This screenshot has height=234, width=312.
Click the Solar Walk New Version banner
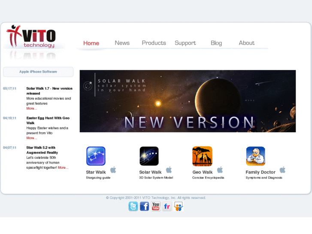188,101
